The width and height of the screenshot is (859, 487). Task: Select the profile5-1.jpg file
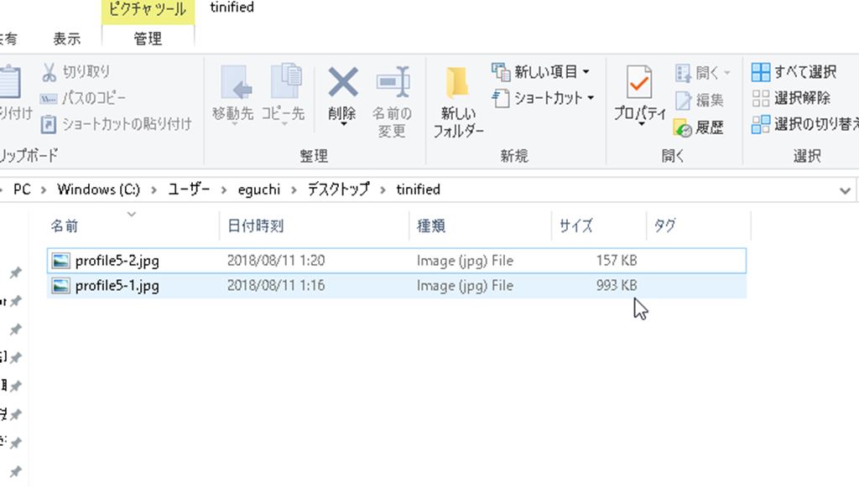(x=117, y=286)
